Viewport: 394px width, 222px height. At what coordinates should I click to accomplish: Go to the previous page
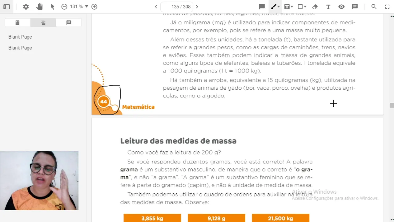click(x=156, y=6)
